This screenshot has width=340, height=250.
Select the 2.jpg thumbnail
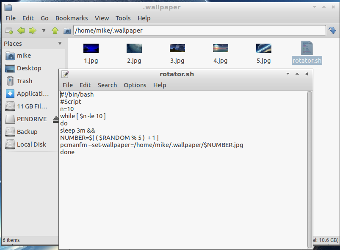(134, 48)
